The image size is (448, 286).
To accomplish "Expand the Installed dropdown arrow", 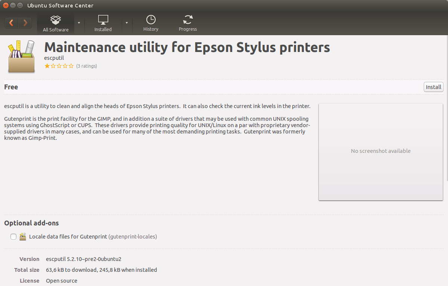I will click(x=127, y=23).
